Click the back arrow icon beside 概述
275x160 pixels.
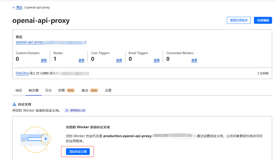click(14, 8)
